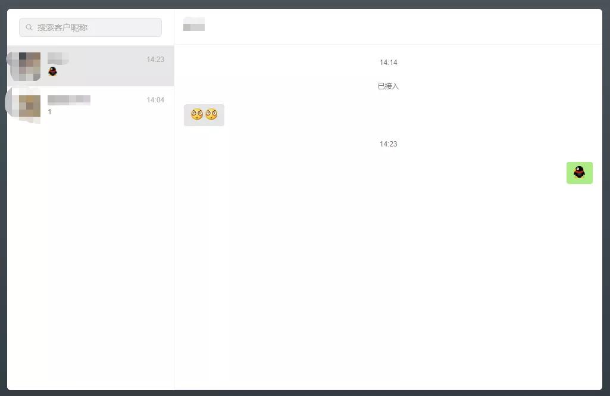Open the conversation timestamped 14:23
Screen dimensions: 610x396
90,66
